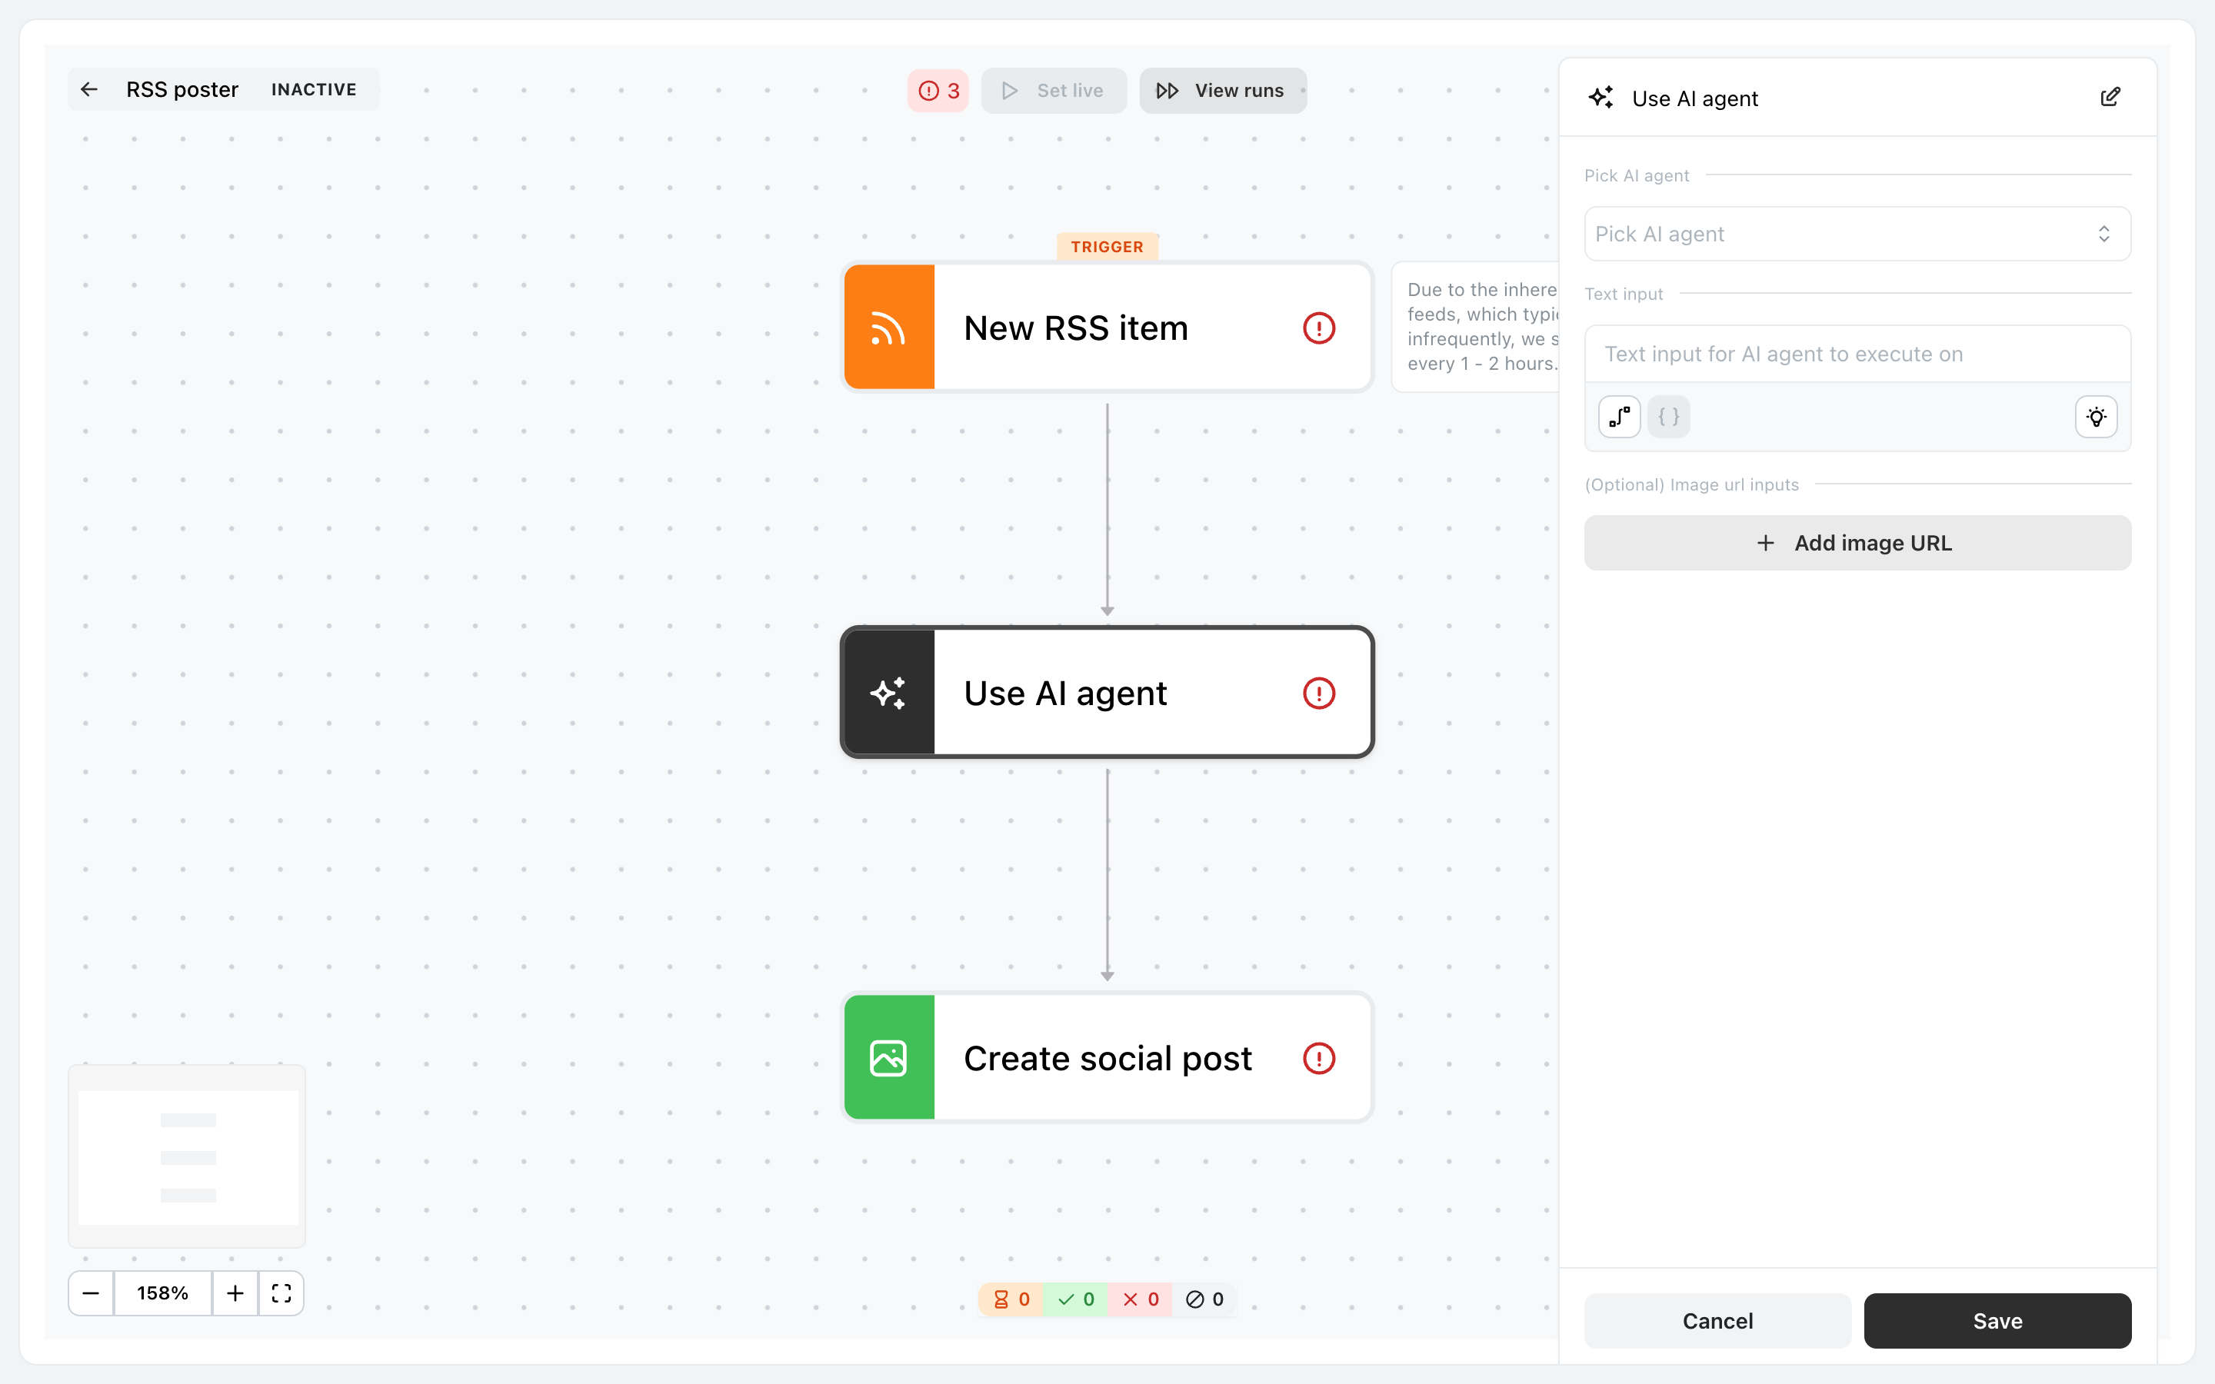This screenshot has height=1384, width=2215.
Task: Click the pending runs hourglass counter
Action: [1011, 1299]
